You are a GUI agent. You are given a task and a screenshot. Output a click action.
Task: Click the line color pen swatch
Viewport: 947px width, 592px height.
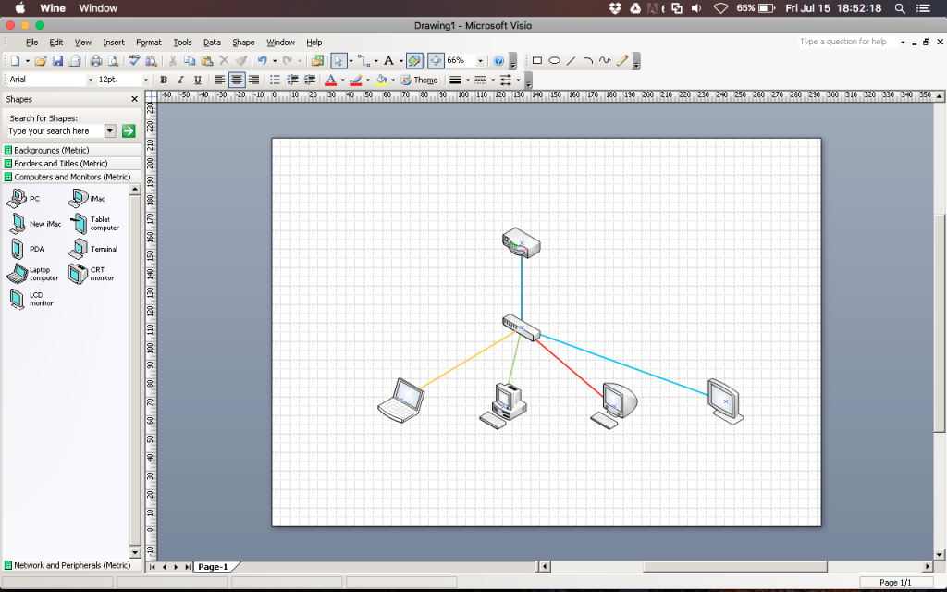click(x=356, y=80)
